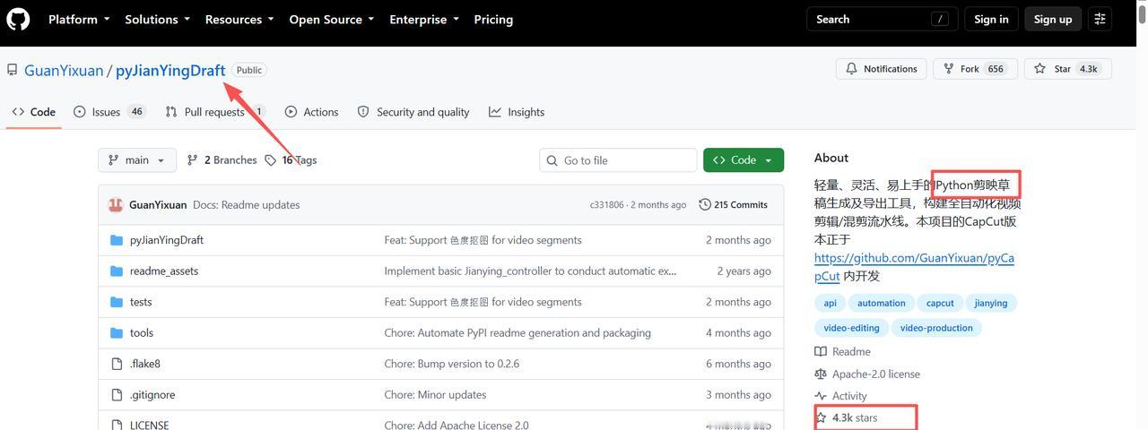Click the search icon in Go to file

(x=552, y=160)
